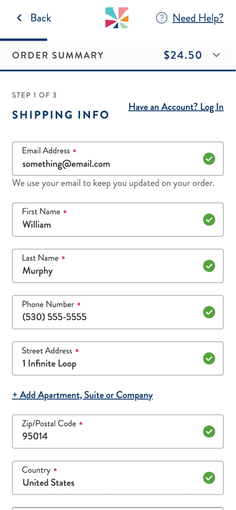Select the Shipping Info step heading

point(60,115)
